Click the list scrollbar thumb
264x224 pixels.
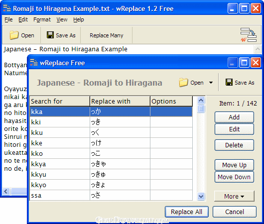(x=201, y=109)
